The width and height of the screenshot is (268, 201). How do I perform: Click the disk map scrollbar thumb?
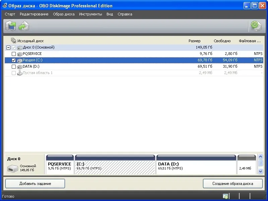click(260, 163)
